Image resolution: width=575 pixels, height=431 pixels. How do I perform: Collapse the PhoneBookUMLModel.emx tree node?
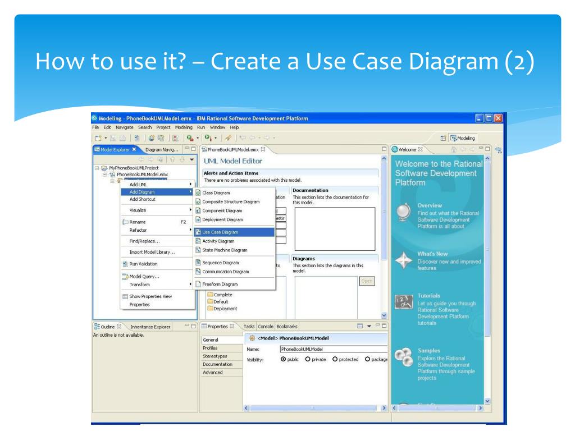(105, 175)
